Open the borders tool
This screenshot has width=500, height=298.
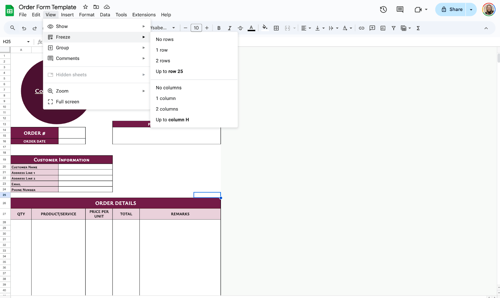[x=276, y=28]
